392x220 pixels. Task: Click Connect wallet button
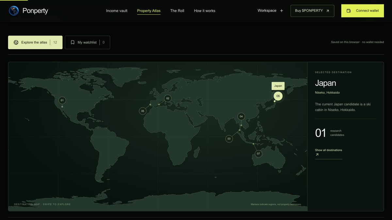click(x=363, y=11)
